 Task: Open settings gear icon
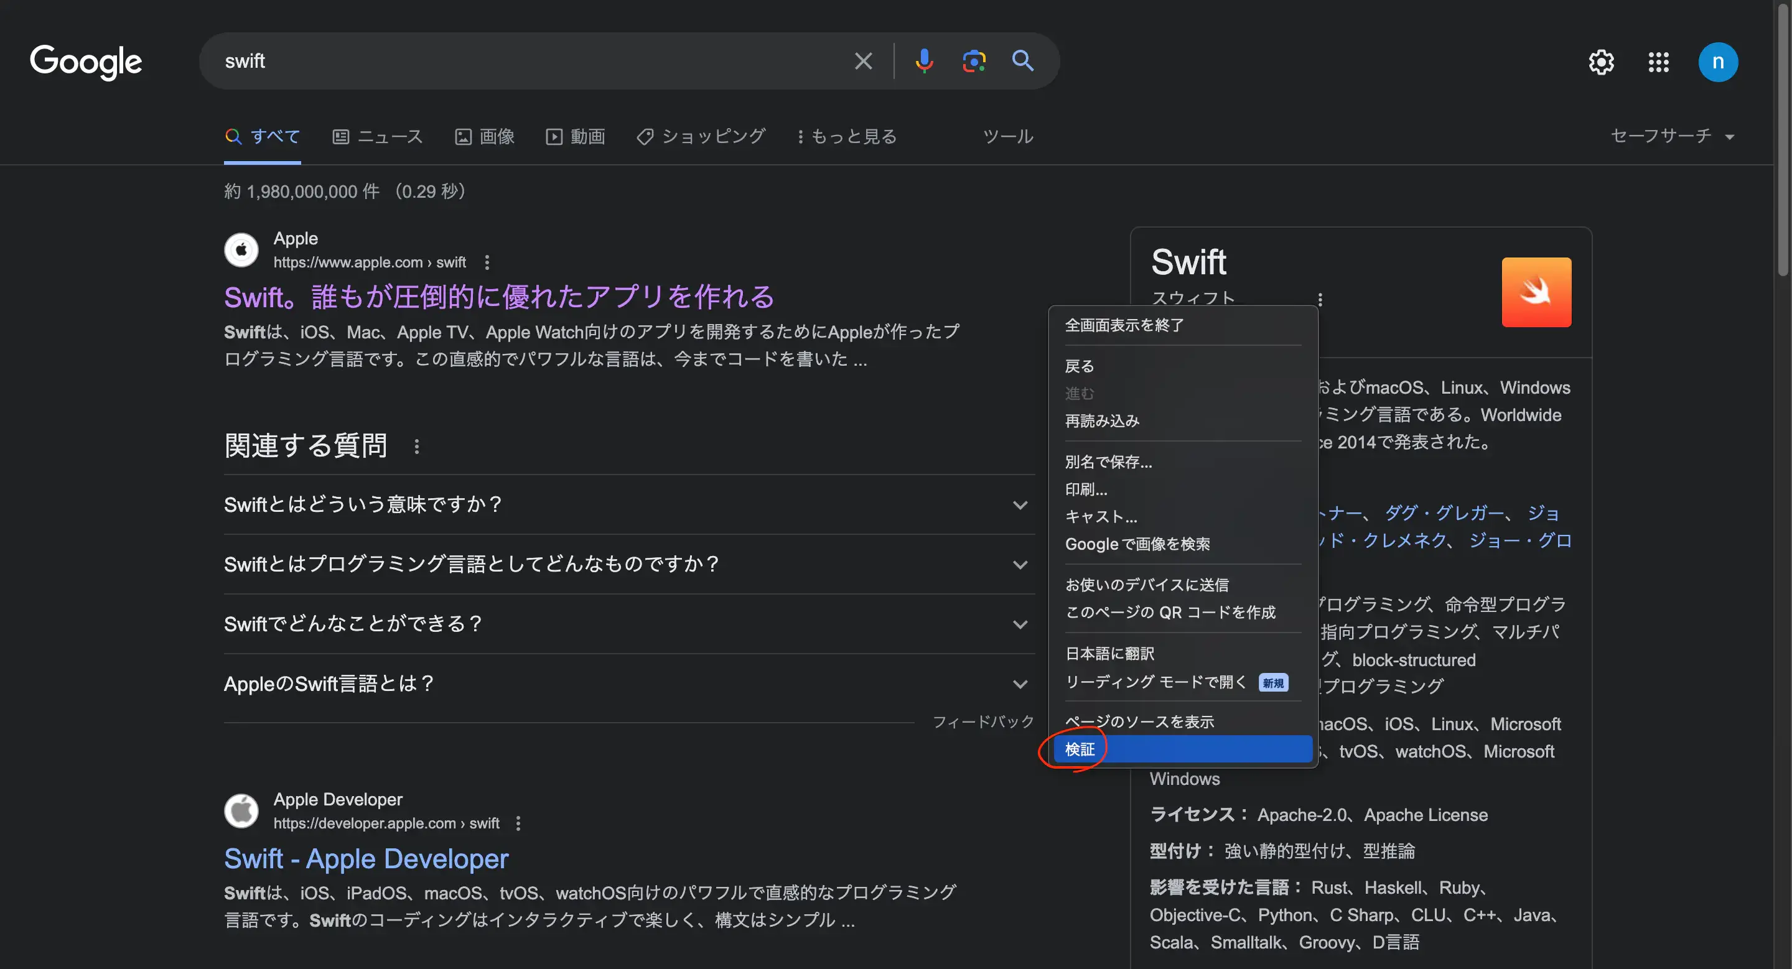(1602, 63)
